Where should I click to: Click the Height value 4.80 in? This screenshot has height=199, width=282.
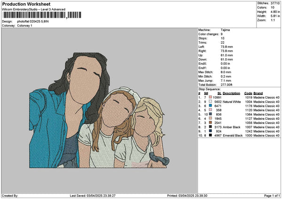coord(275,12)
